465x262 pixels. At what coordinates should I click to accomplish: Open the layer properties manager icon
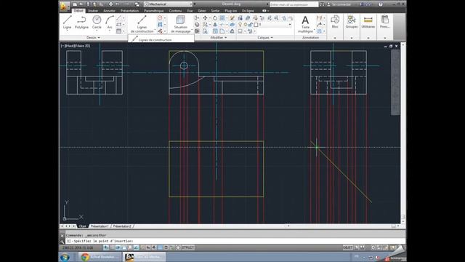coord(240,18)
